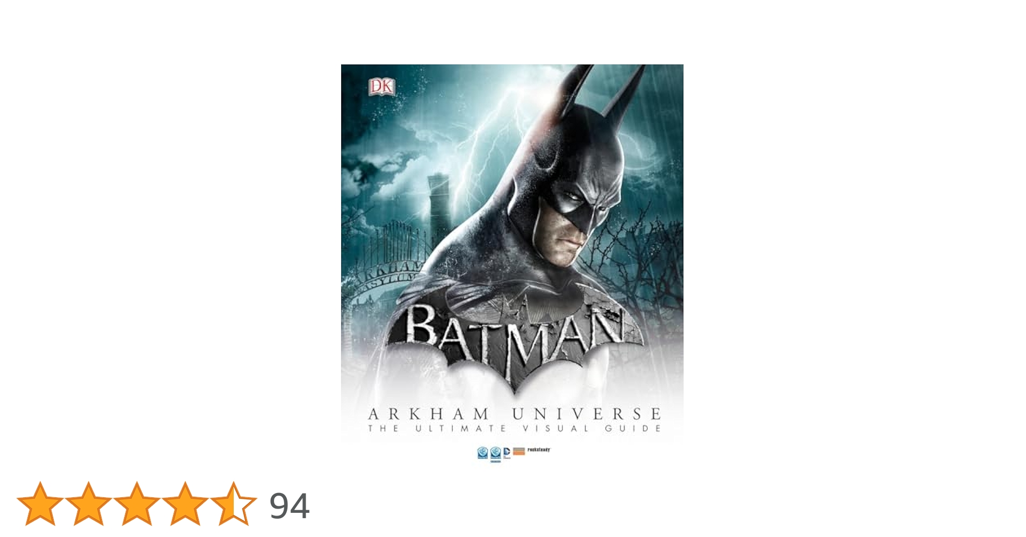
Task: Click the third orange rating star
Action: pos(137,504)
